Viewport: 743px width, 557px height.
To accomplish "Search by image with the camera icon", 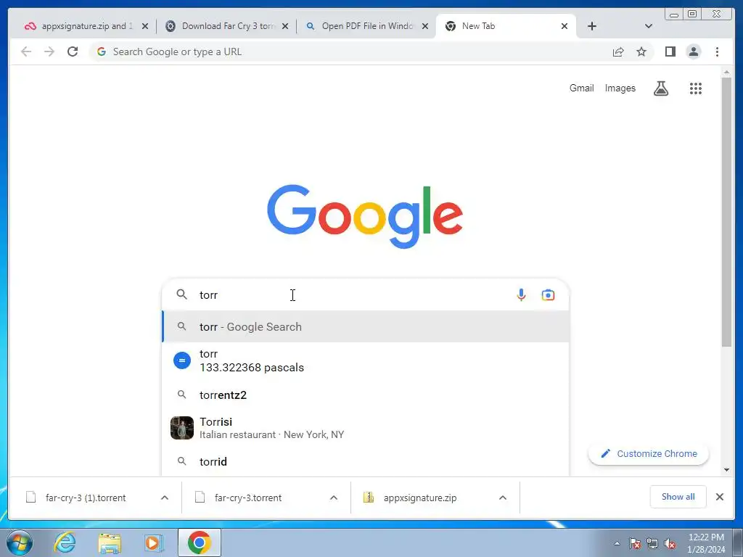I will pyautogui.click(x=548, y=295).
